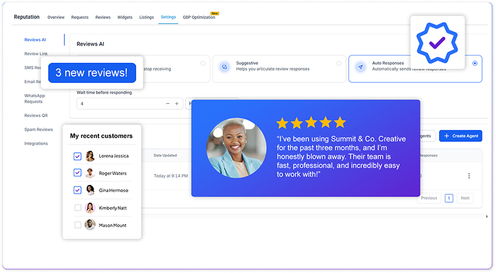Click the five-star rating in the review

(x=311, y=123)
